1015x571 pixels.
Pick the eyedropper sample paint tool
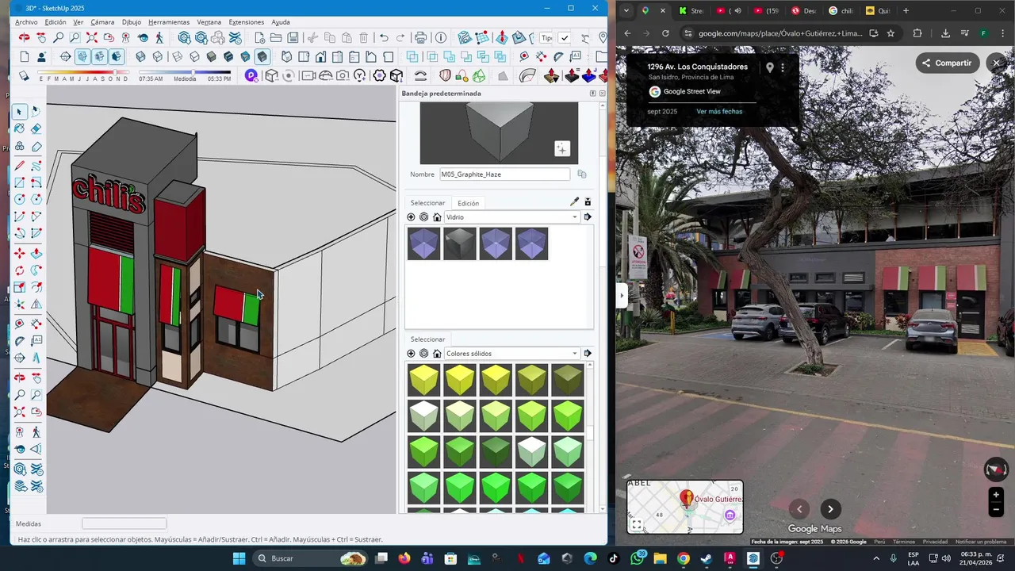[x=574, y=202]
